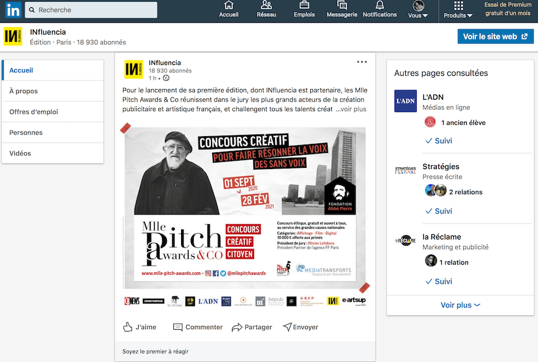Expand Voir plus under other pages
The width and height of the screenshot is (538, 362).
460,305
